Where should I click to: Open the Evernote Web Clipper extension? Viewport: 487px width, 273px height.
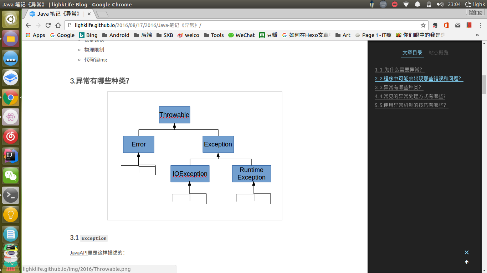435,25
